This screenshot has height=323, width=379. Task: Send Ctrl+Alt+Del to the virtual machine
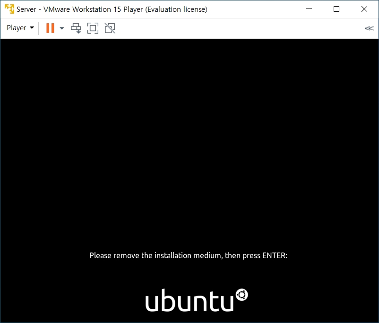point(76,28)
